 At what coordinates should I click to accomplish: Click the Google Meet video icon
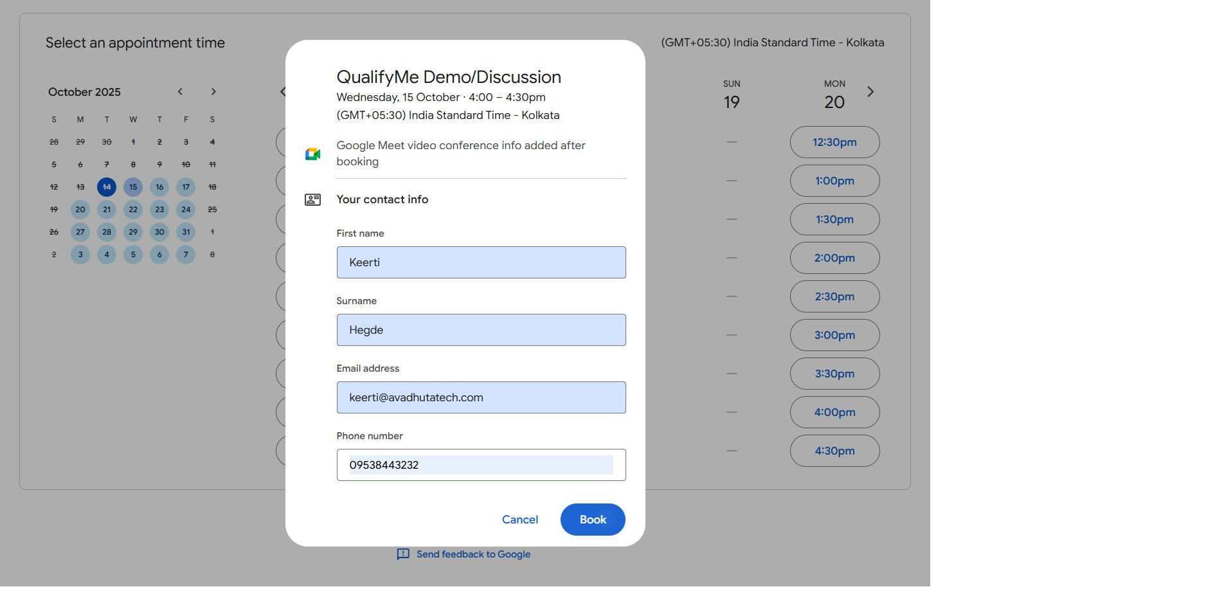[x=312, y=154]
